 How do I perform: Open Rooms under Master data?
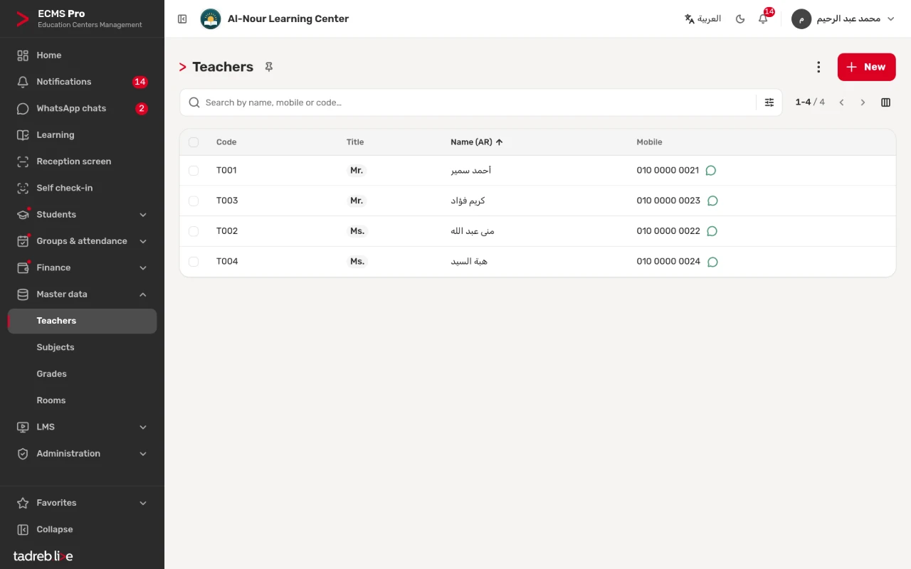pyautogui.click(x=82, y=400)
